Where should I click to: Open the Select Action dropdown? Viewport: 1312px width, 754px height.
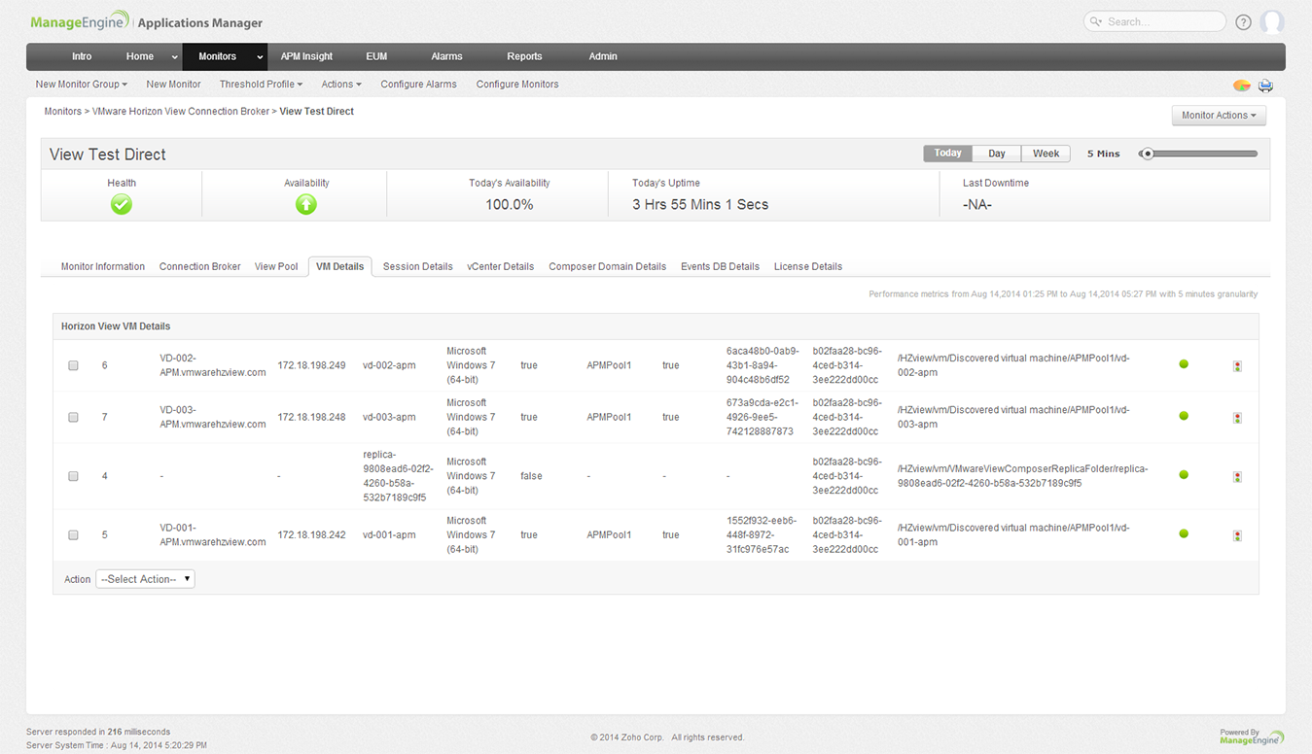pos(145,579)
